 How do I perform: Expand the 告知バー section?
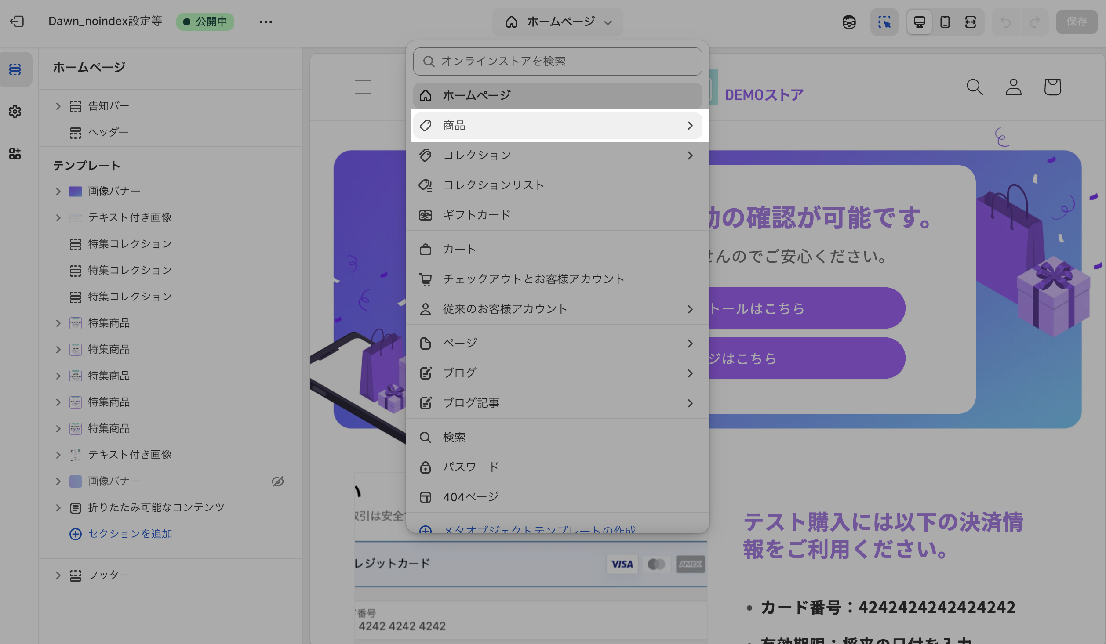[58, 106]
